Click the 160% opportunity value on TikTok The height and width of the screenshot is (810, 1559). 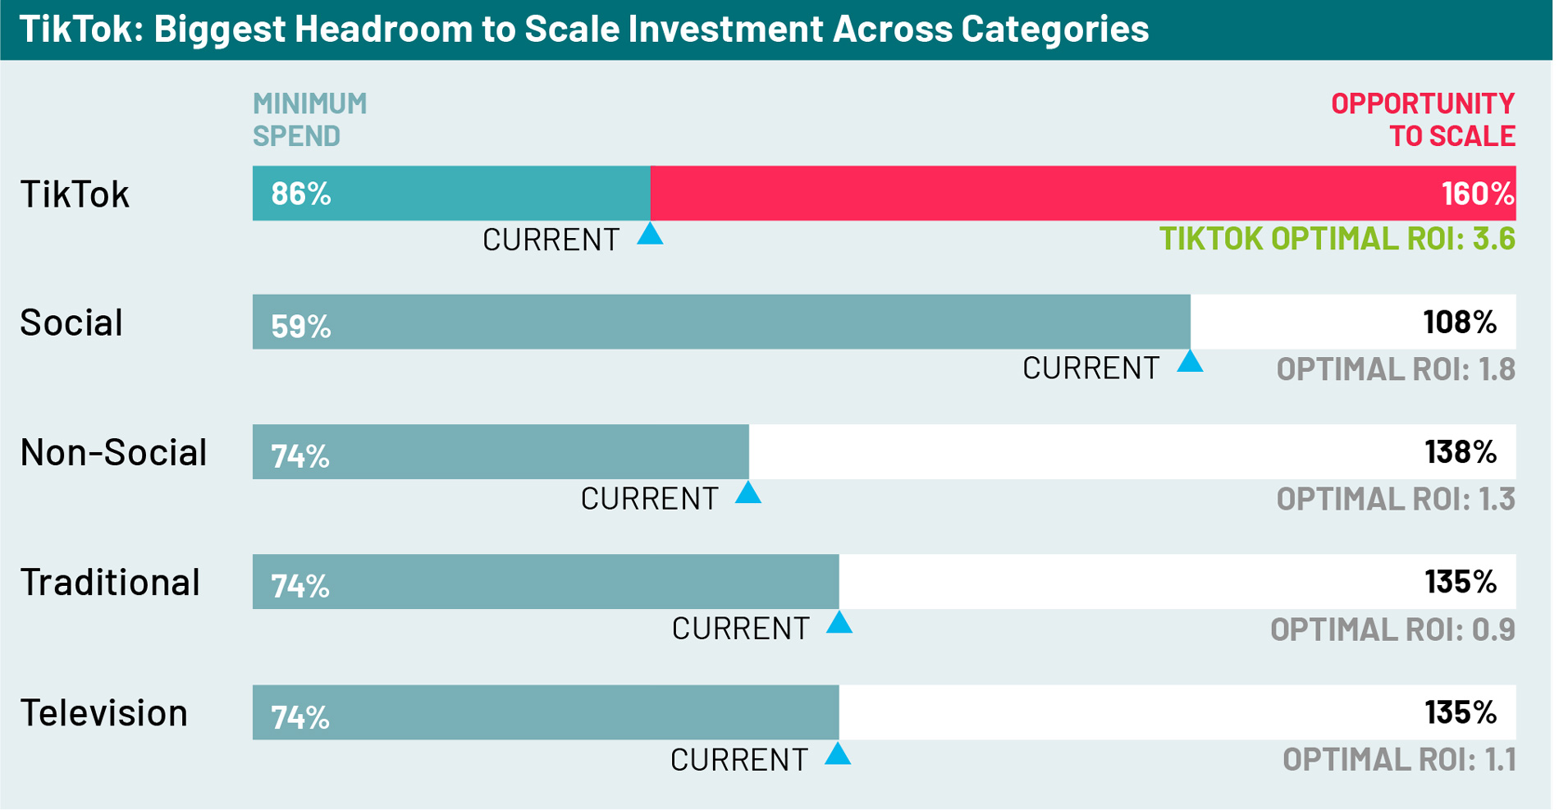pos(1477,194)
